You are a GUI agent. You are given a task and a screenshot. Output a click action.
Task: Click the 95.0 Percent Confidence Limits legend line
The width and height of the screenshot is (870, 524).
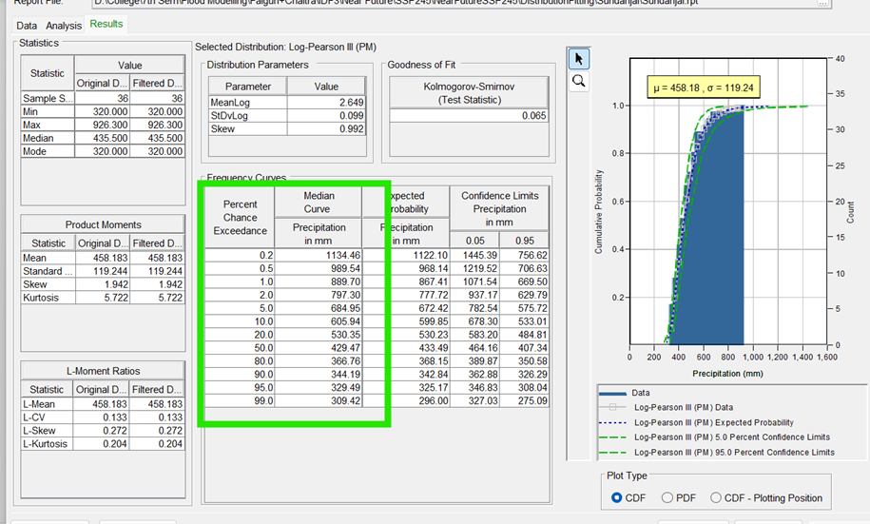click(x=614, y=453)
